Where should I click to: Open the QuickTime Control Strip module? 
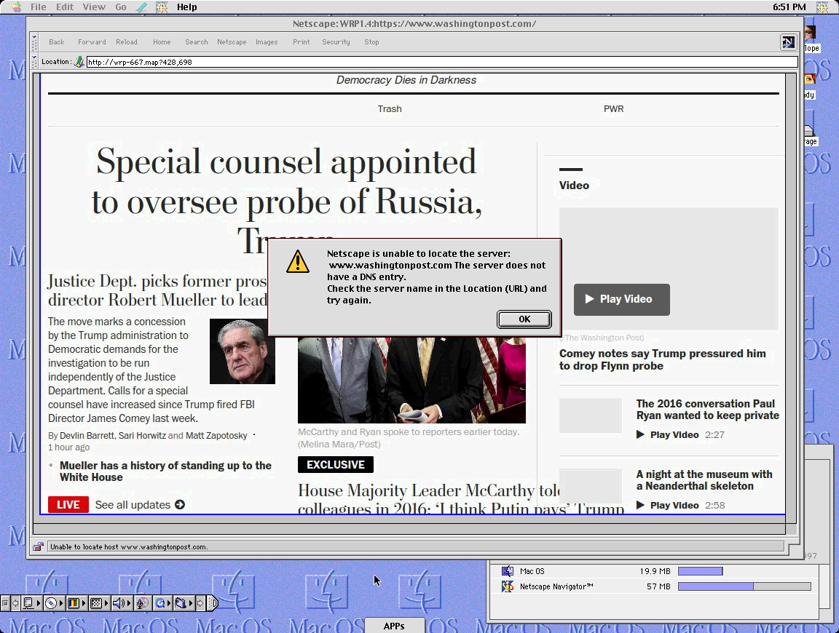162,604
